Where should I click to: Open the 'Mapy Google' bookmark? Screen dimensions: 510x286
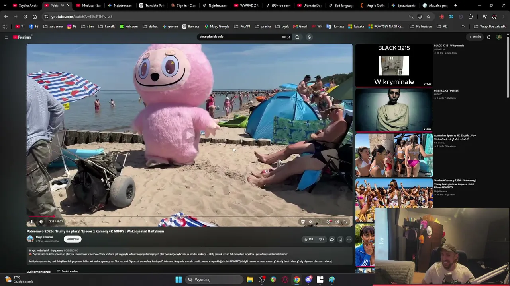click(x=217, y=27)
